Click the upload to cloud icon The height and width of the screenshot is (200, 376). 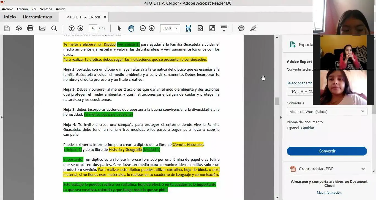tap(19, 28)
